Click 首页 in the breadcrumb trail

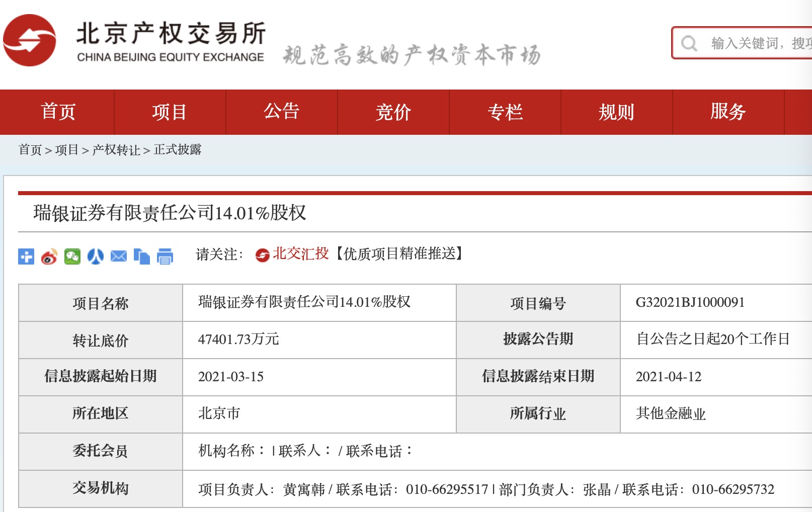30,150
